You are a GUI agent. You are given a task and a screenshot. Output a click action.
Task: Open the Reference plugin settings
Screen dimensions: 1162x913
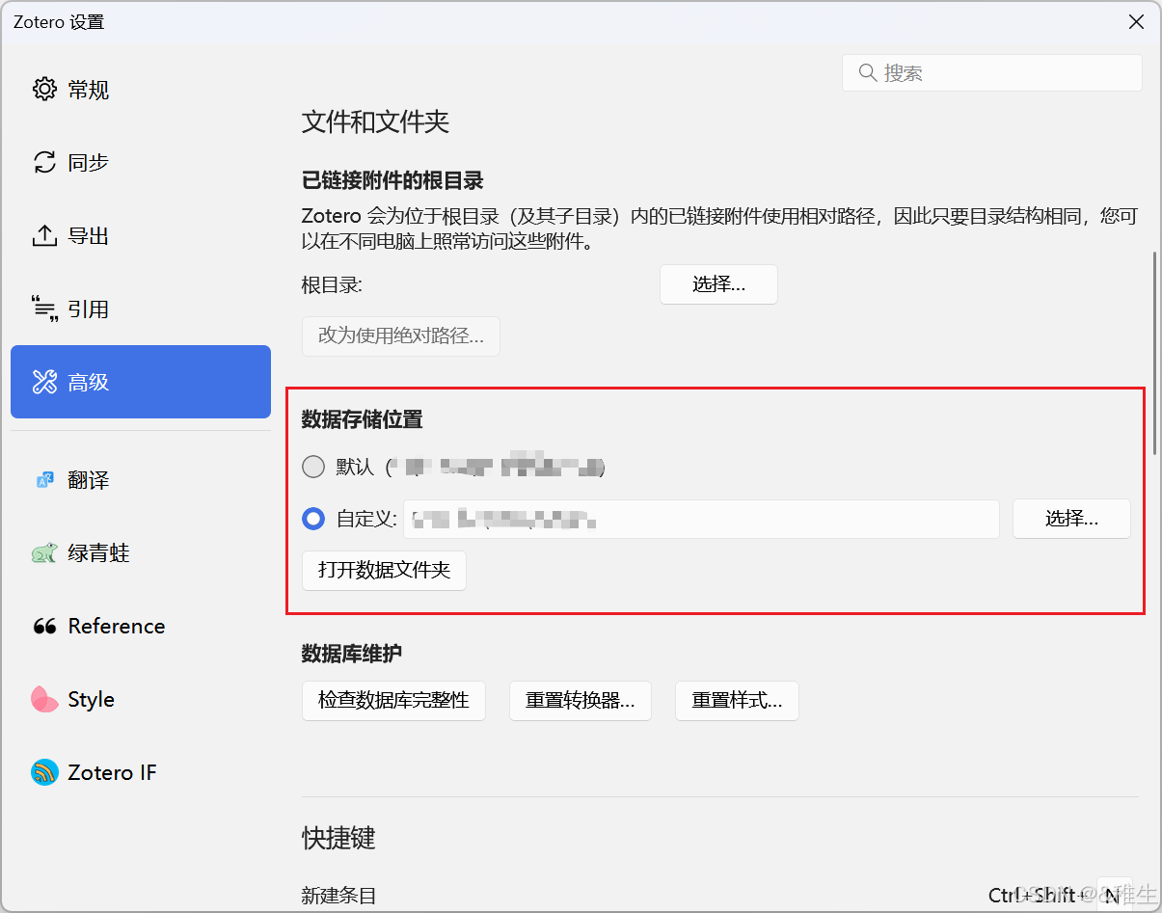click(x=141, y=627)
